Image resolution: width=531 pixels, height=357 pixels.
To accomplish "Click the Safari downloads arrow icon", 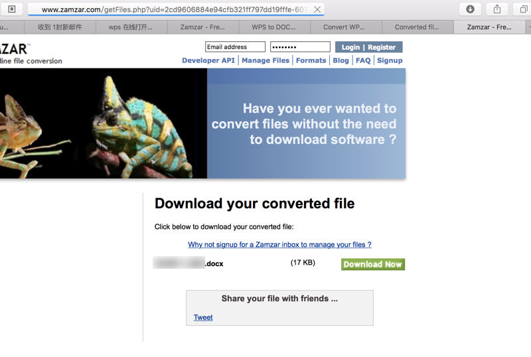I will (x=470, y=9).
